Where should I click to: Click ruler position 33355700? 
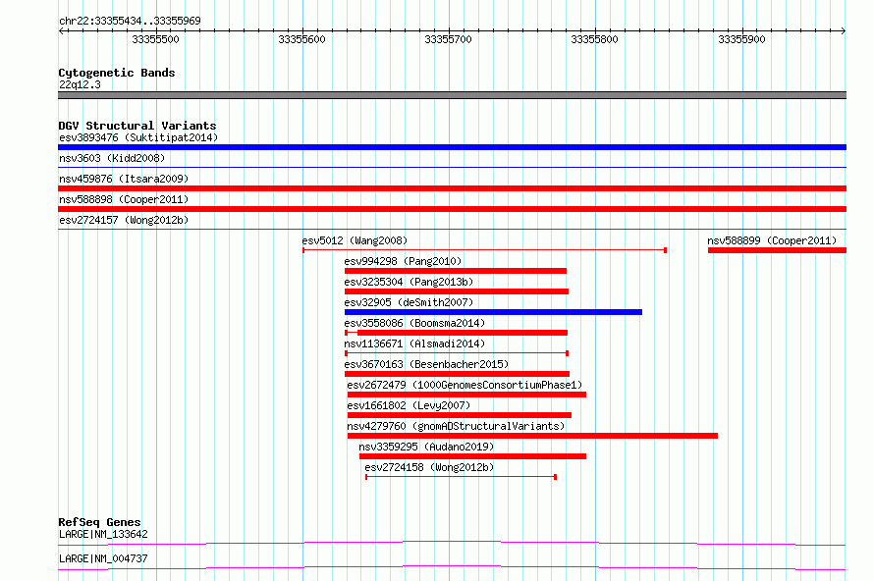coord(448,39)
